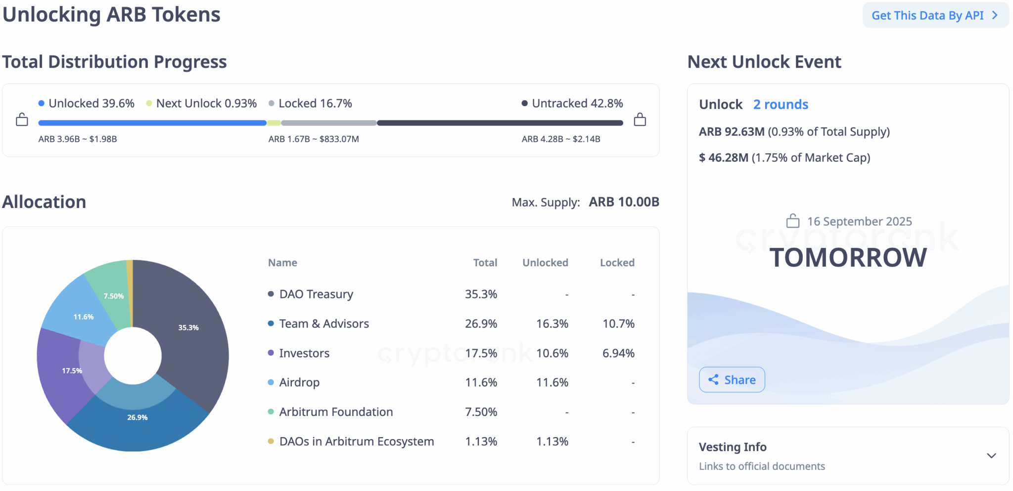Click the arrow in Get This Data By API
Screen dimensions: 1013x491
tap(995, 15)
